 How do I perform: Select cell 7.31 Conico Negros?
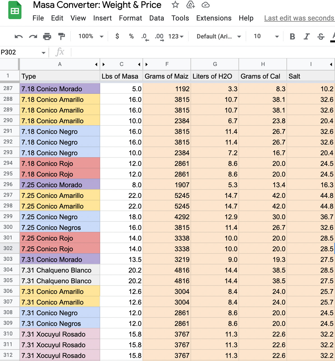(x=60, y=323)
